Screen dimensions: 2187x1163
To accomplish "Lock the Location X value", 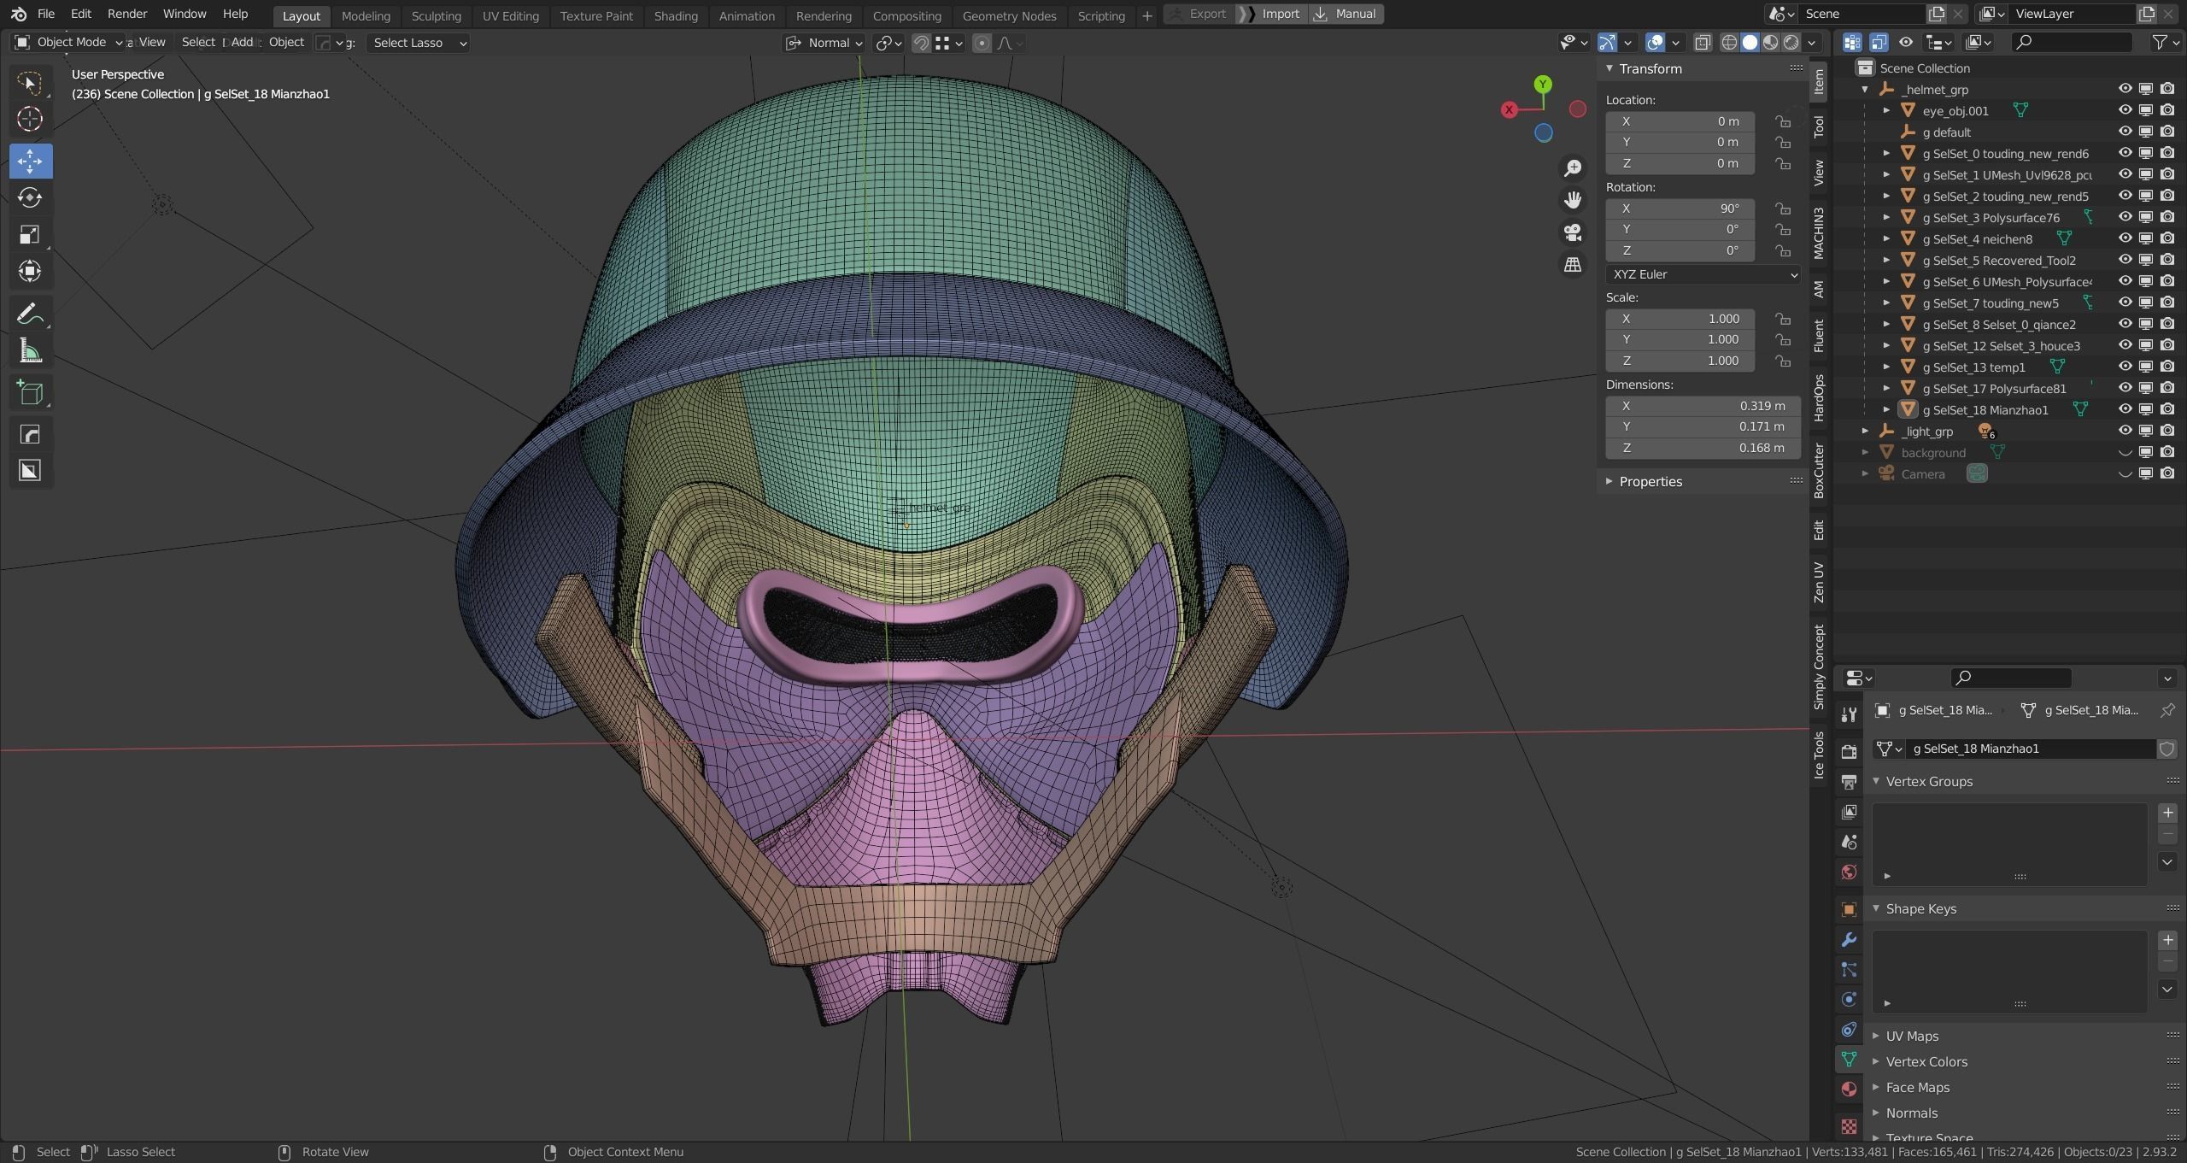I will tap(1783, 121).
